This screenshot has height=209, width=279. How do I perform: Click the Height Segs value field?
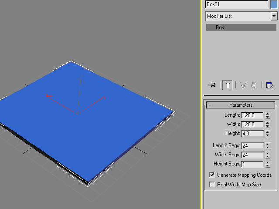(x=252, y=164)
